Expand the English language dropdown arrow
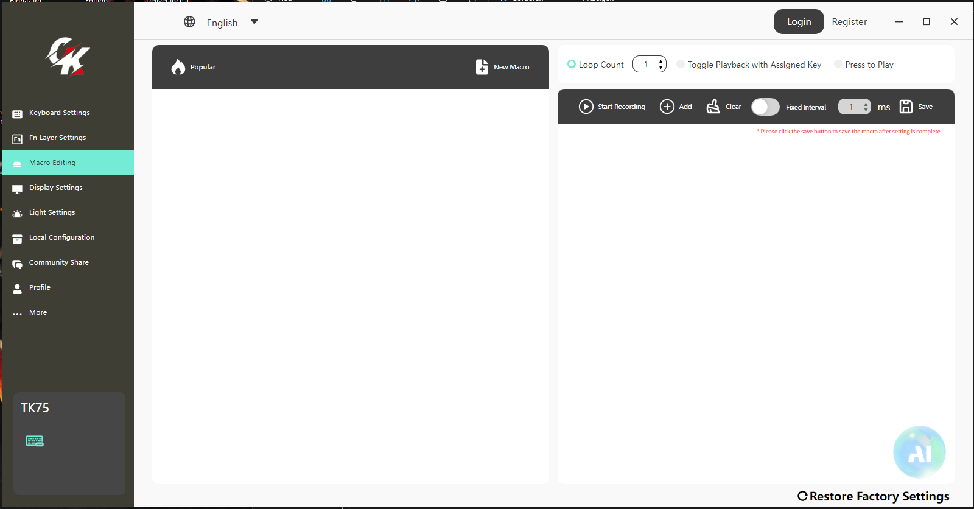The width and height of the screenshot is (974, 509). point(254,22)
